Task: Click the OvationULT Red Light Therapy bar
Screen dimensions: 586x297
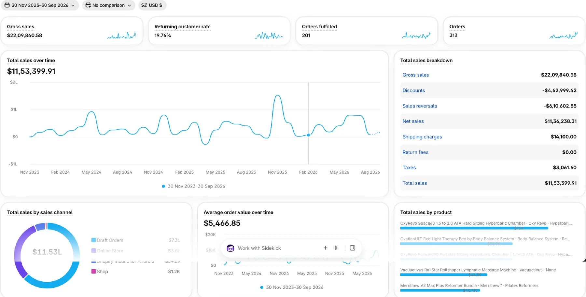Action: click(x=456, y=244)
